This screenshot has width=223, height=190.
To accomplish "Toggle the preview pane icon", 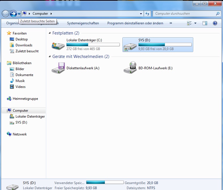I will tap(205, 23).
